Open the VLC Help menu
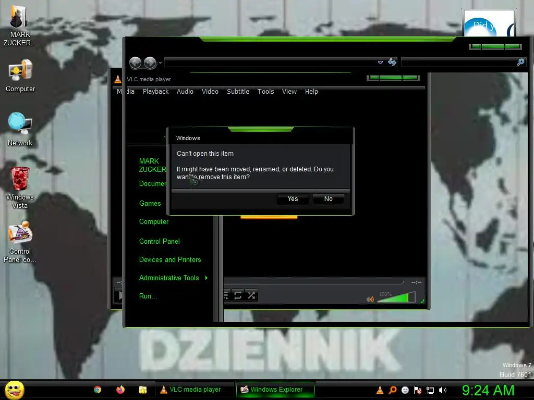Viewport: 534px width, 400px height. click(311, 92)
